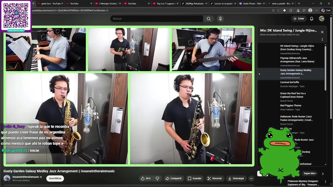Click the Suscribirse button
The width and height of the screenshot is (333, 187).
(55, 178)
